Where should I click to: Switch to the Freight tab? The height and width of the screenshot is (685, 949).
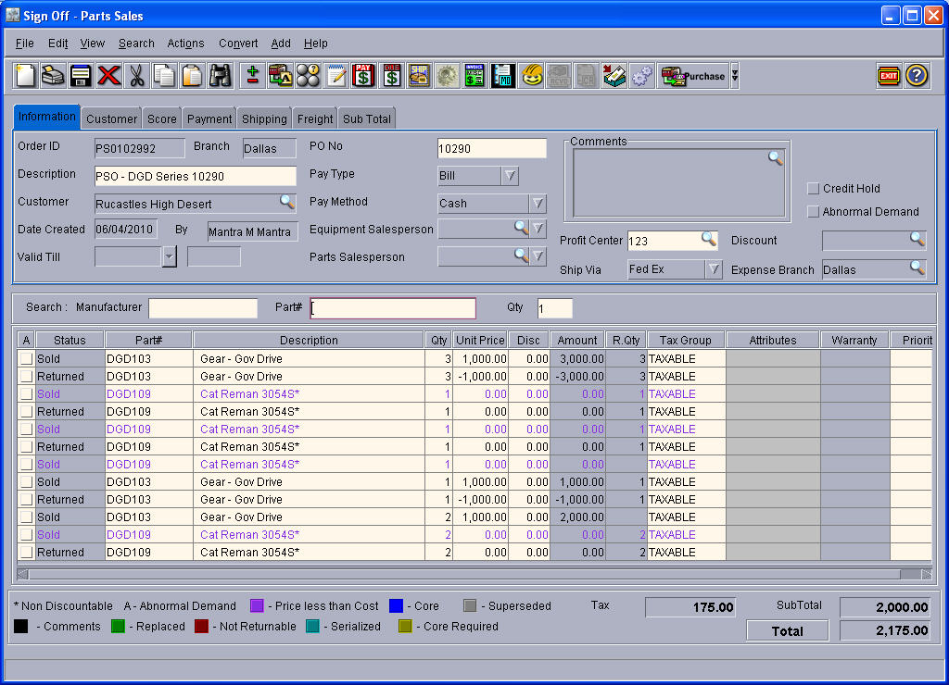coord(315,119)
